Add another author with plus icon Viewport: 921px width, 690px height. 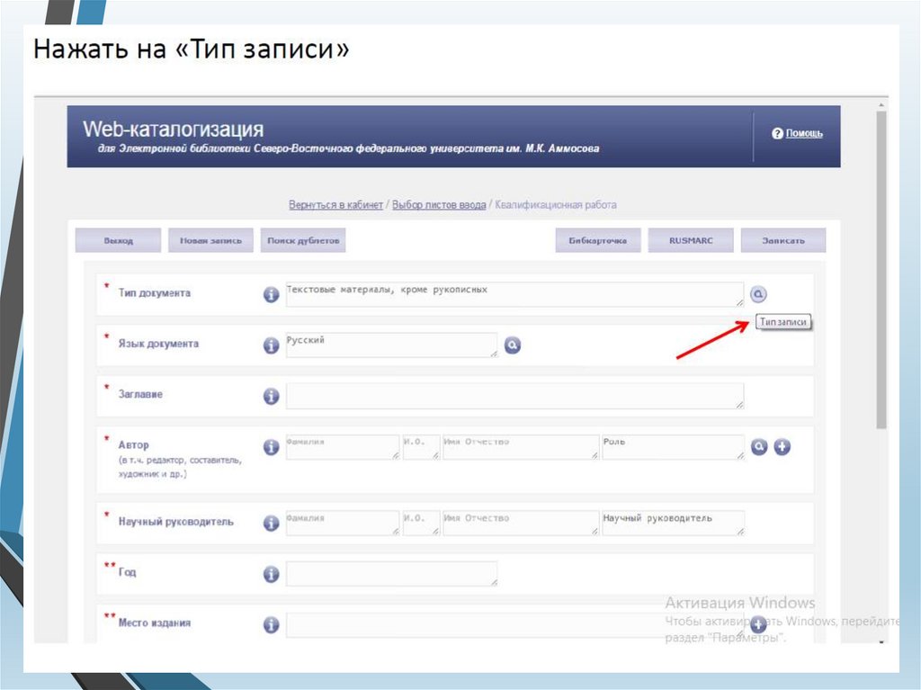point(782,447)
